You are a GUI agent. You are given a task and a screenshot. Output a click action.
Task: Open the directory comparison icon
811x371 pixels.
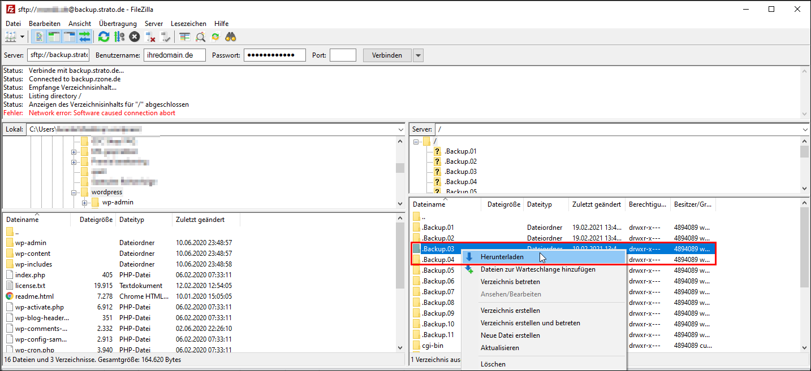pos(200,37)
